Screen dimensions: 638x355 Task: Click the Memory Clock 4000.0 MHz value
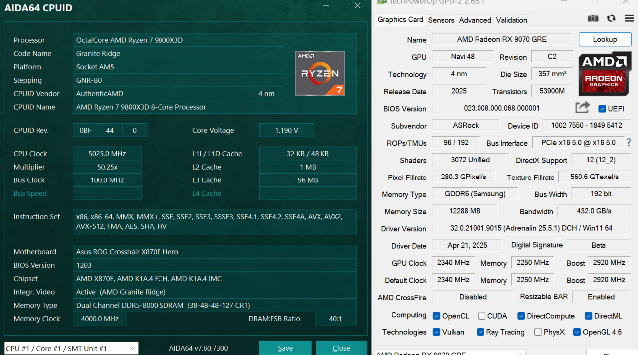[100, 319]
